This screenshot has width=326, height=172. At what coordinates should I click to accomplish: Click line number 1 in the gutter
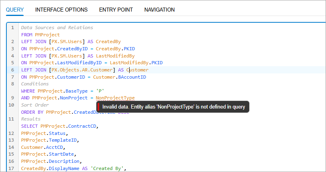tap(12, 28)
